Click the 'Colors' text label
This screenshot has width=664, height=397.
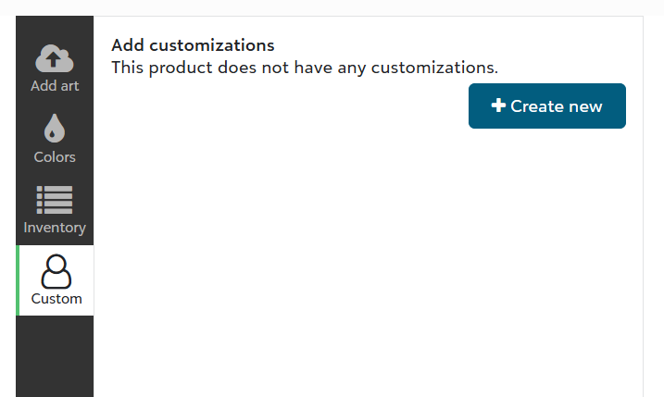pyautogui.click(x=55, y=157)
